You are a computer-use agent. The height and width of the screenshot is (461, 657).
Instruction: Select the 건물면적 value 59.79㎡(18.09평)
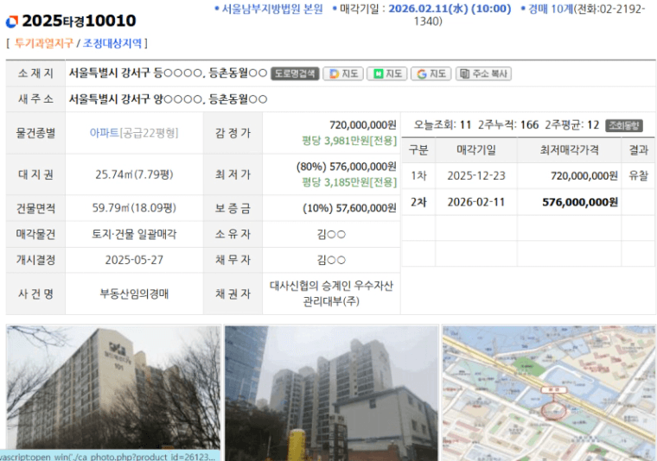point(134,208)
